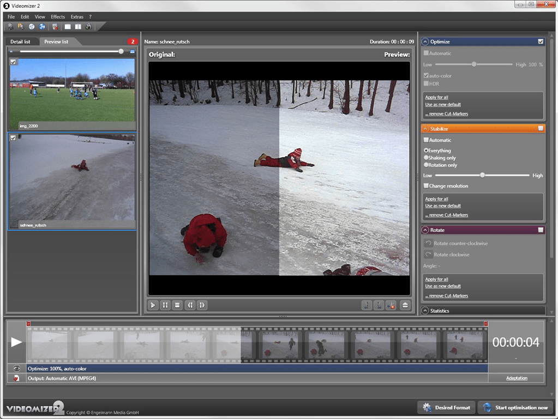Open the Effects menu

point(57,16)
